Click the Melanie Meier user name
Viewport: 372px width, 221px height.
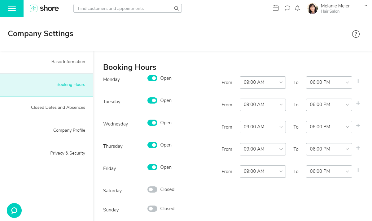(335, 6)
